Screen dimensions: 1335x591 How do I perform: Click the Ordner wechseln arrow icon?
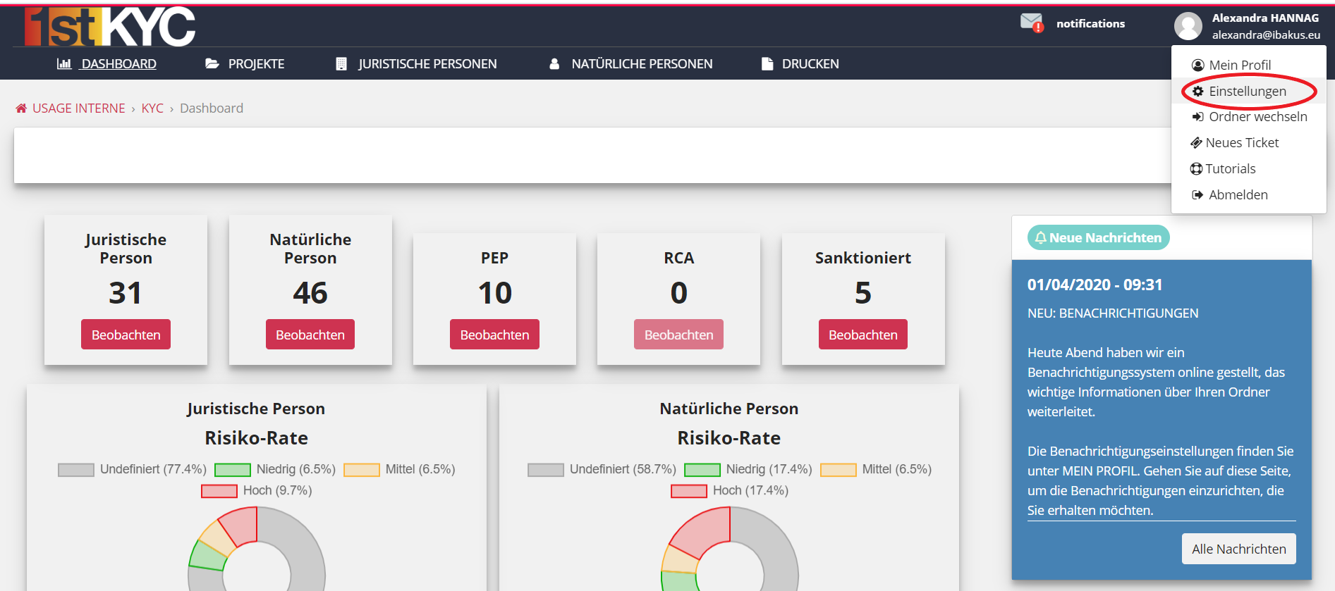point(1197,117)
